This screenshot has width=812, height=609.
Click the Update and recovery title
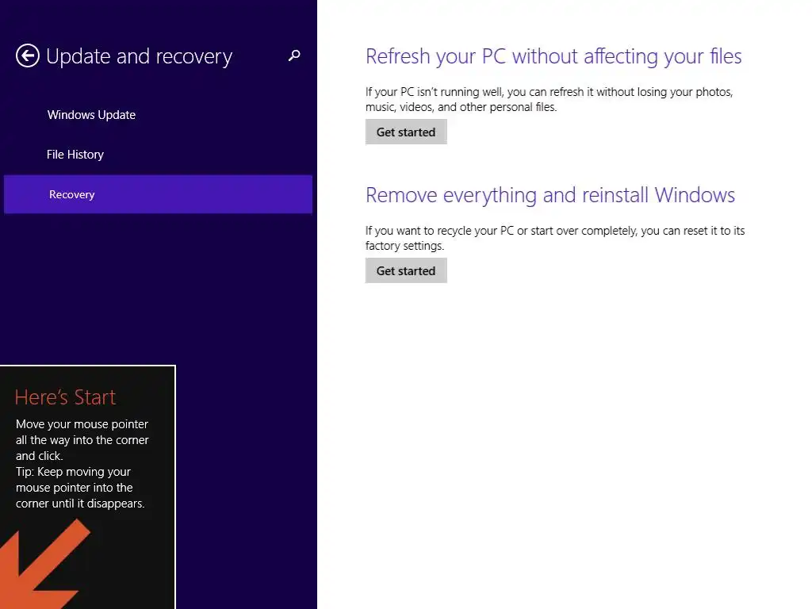[x=140, y=56]
